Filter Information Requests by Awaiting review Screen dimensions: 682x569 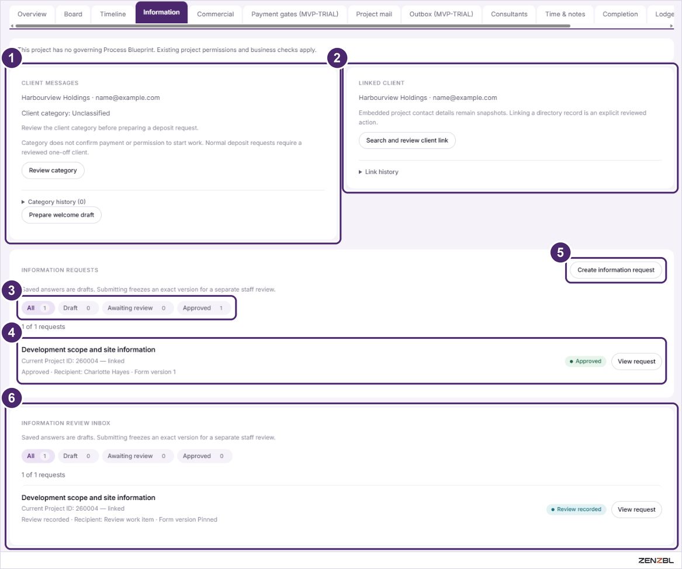coord(137,308)
